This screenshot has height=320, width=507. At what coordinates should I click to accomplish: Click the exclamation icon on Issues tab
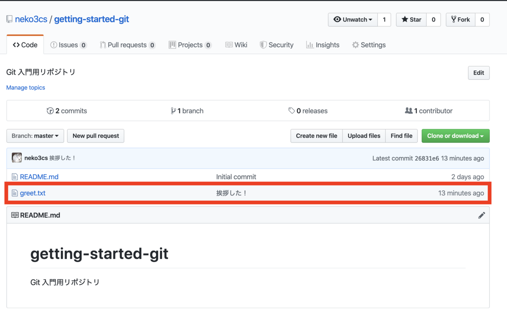click(54, 45)
